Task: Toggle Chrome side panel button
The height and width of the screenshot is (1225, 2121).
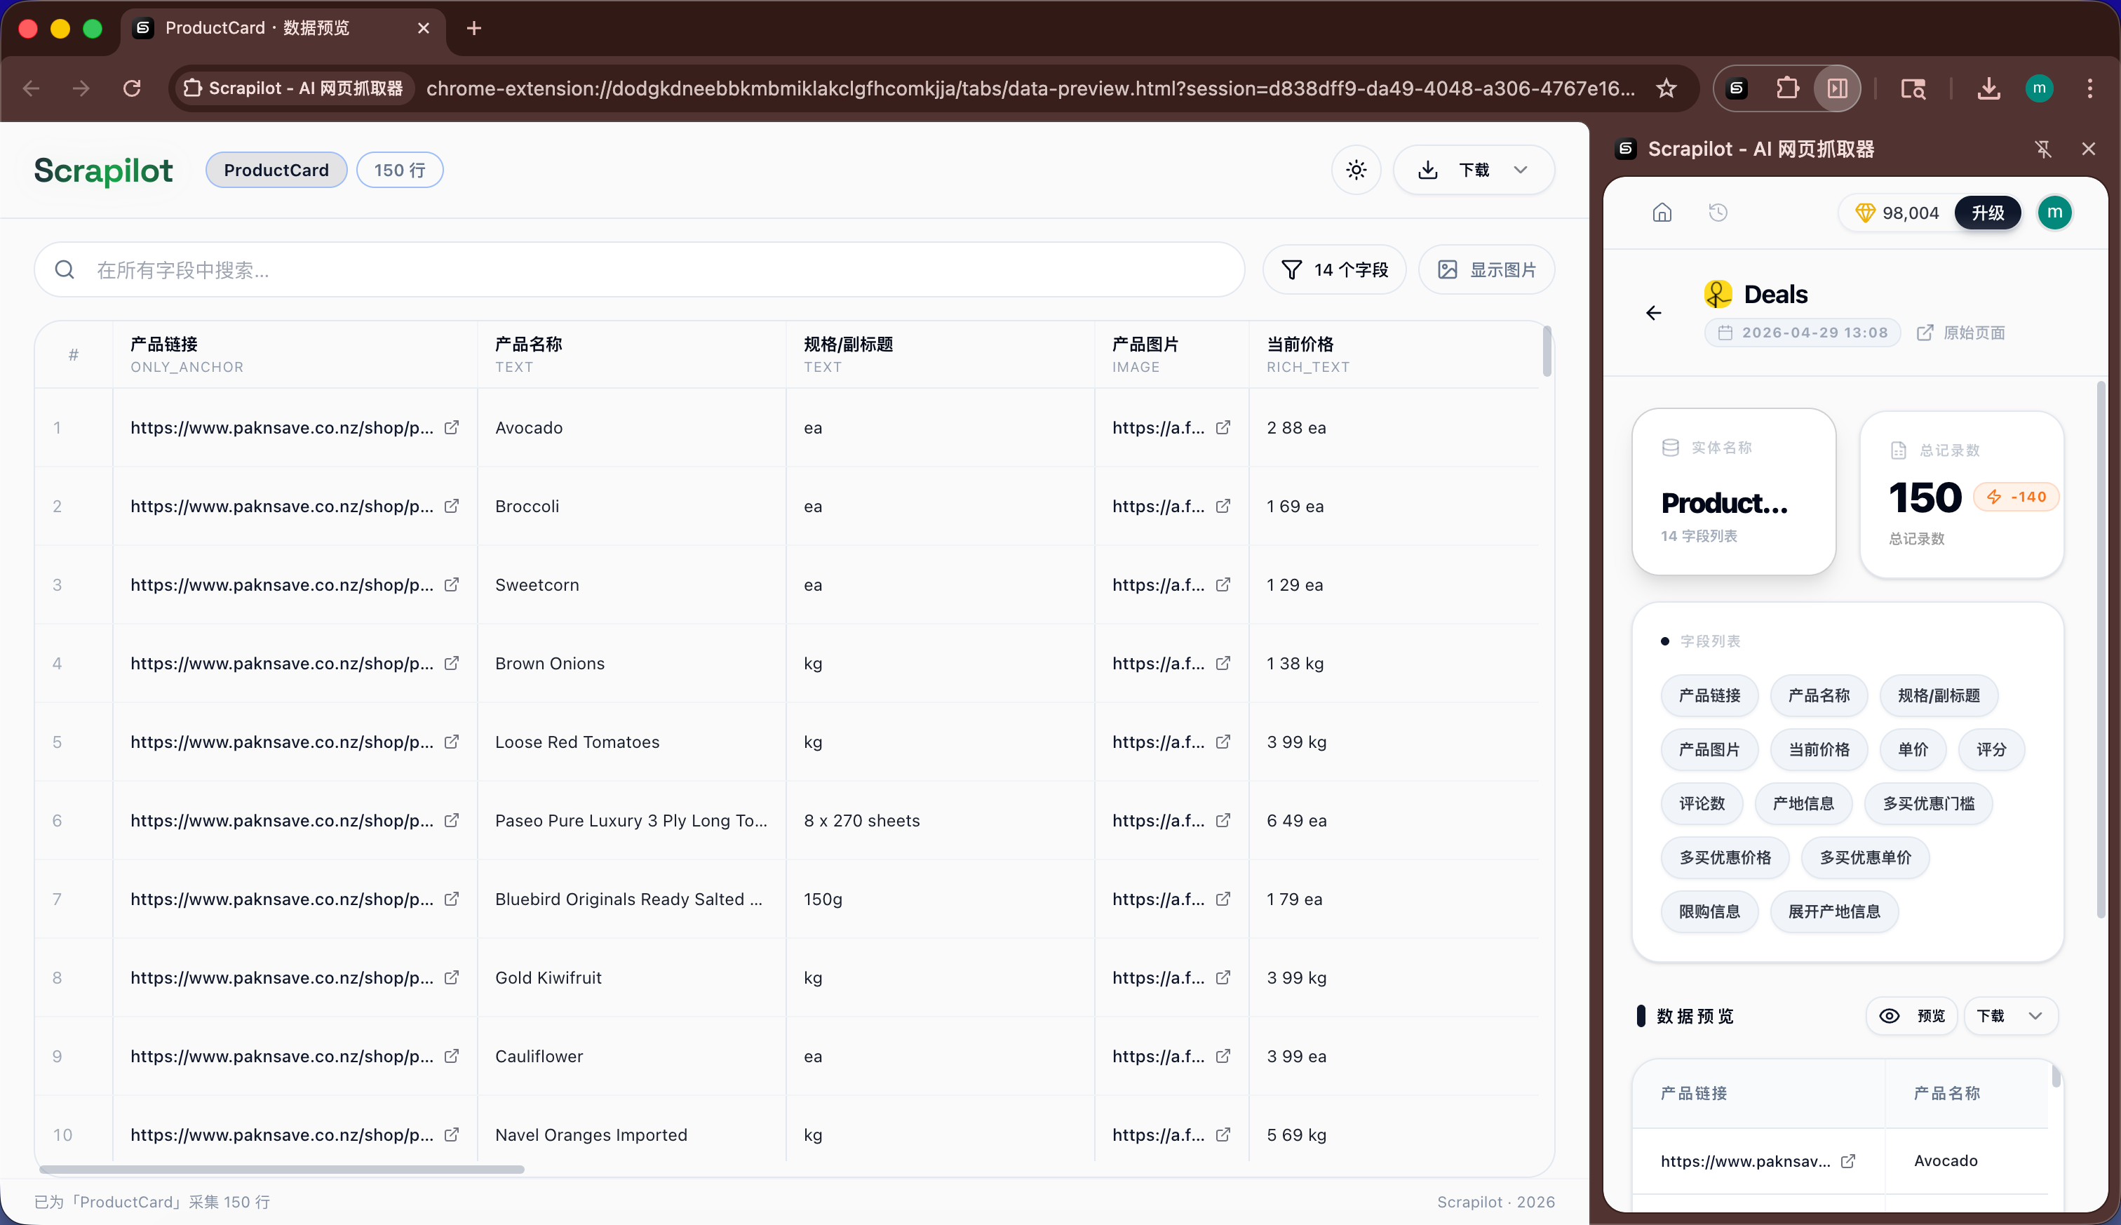Action: (x=1837, y=88)
